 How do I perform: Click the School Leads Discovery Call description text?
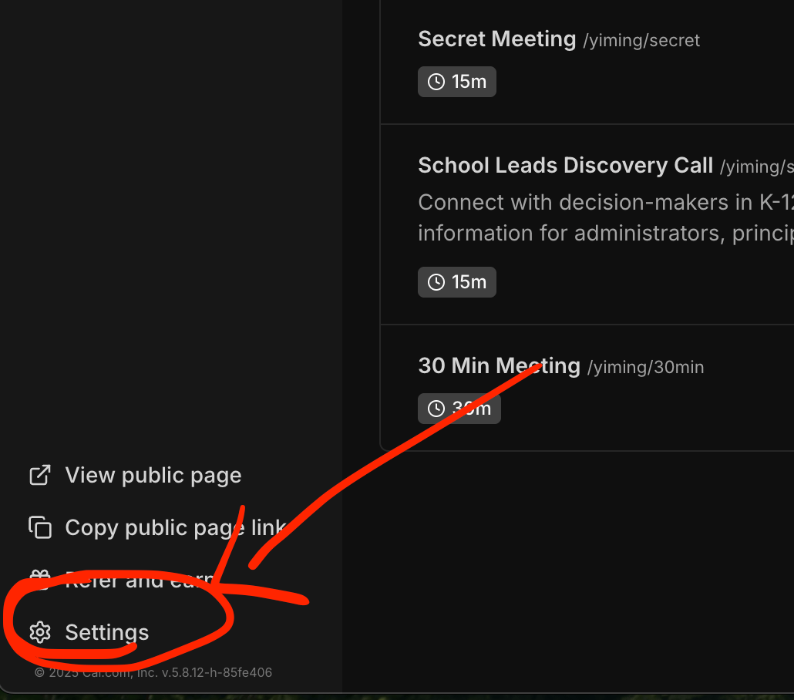tap(606, 218)
